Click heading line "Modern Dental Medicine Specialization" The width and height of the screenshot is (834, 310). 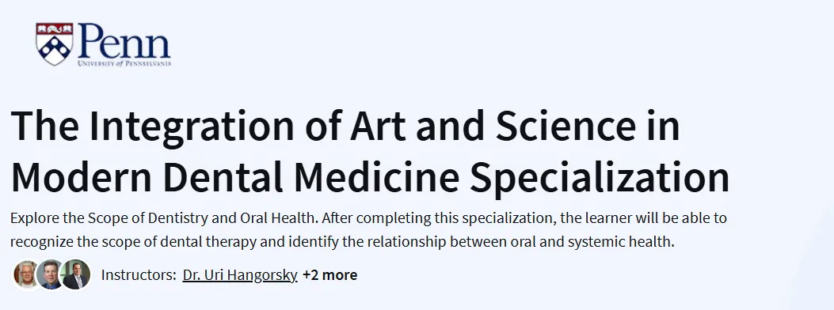(x=370, y=176)
